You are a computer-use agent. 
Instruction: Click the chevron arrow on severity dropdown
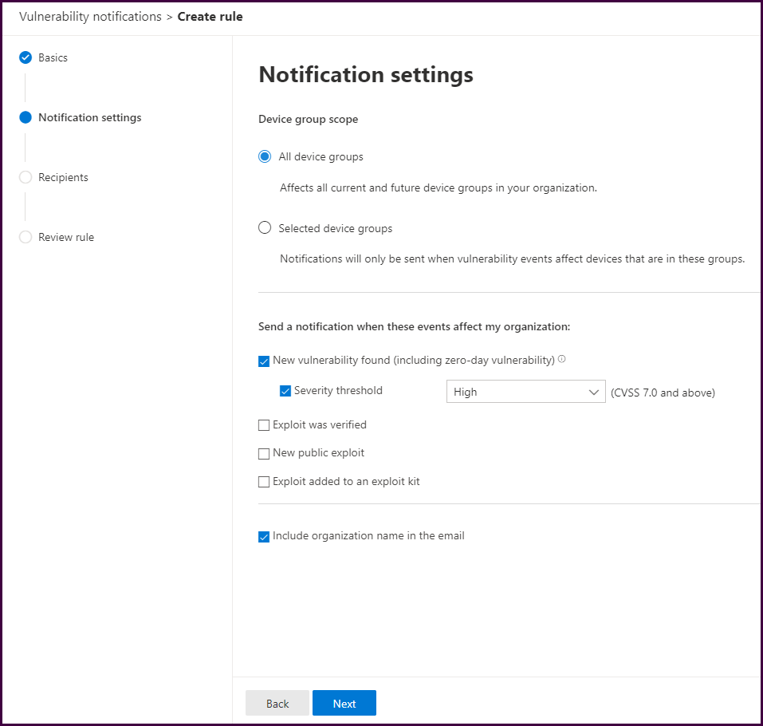593,392
